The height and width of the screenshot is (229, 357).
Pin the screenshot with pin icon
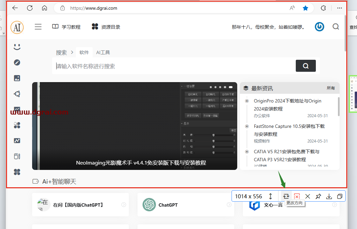click(318, 196)
